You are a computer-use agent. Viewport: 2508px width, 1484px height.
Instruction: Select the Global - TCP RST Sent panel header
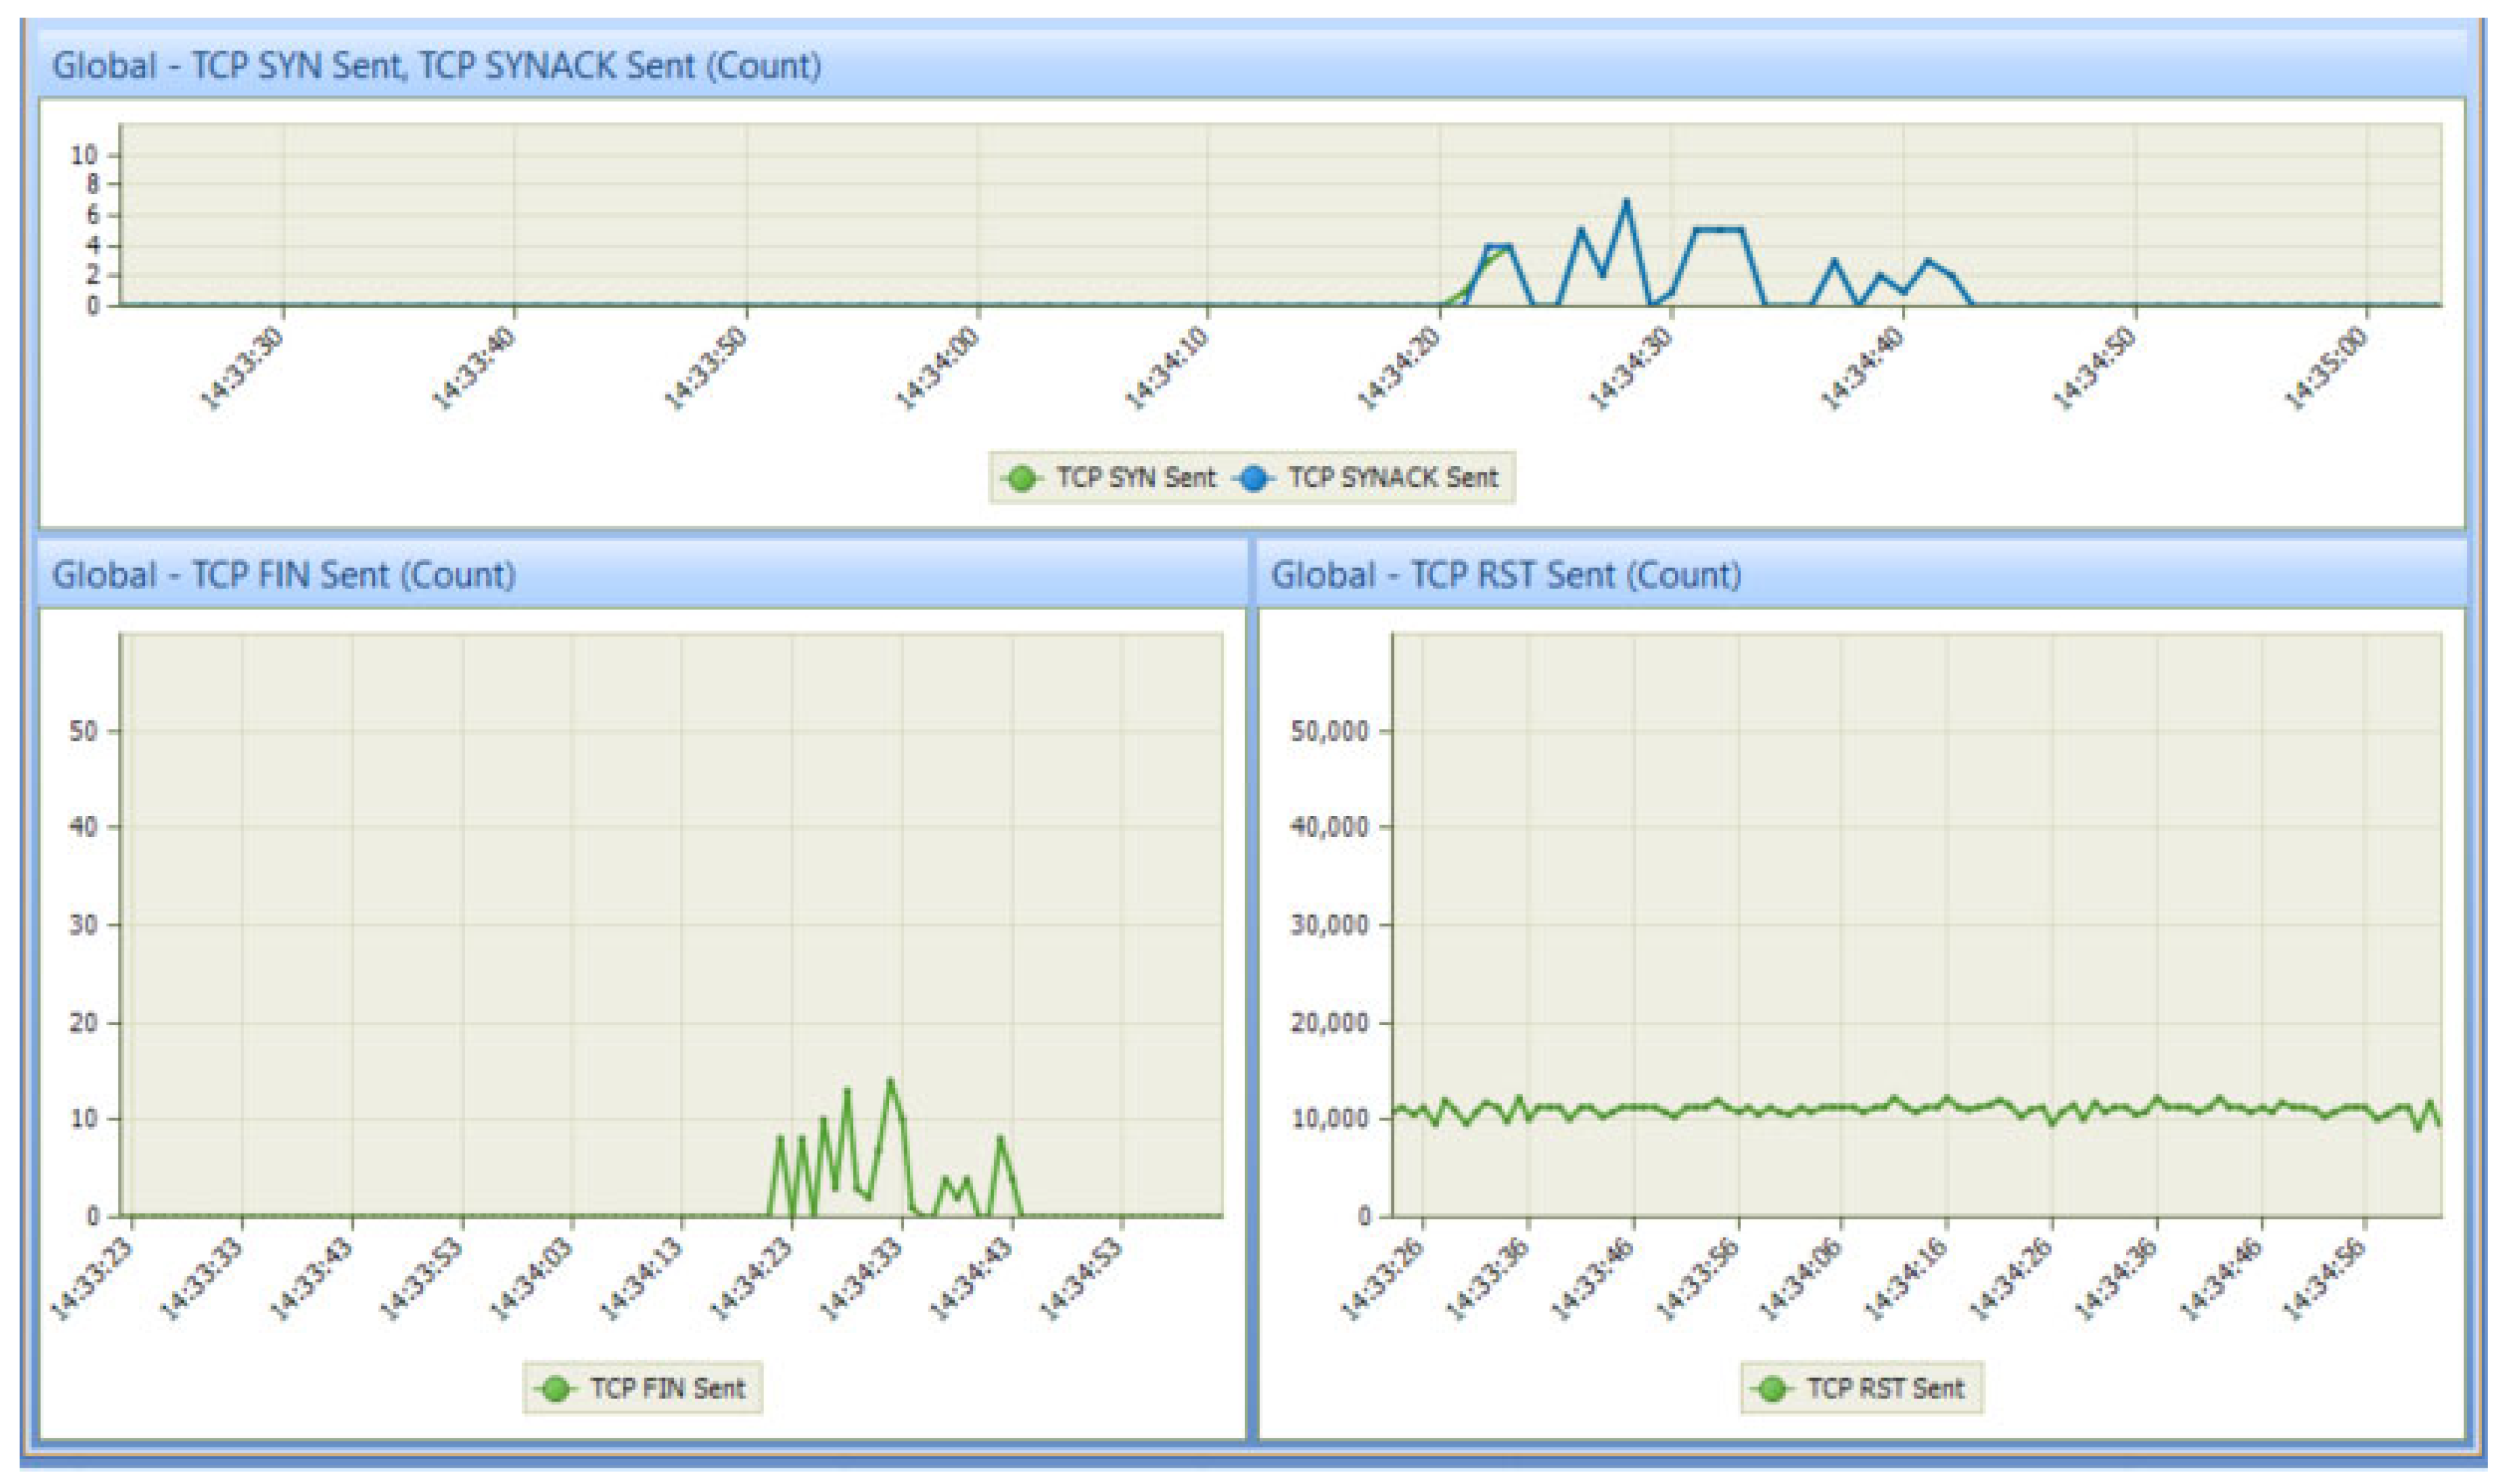[1506, 575]
